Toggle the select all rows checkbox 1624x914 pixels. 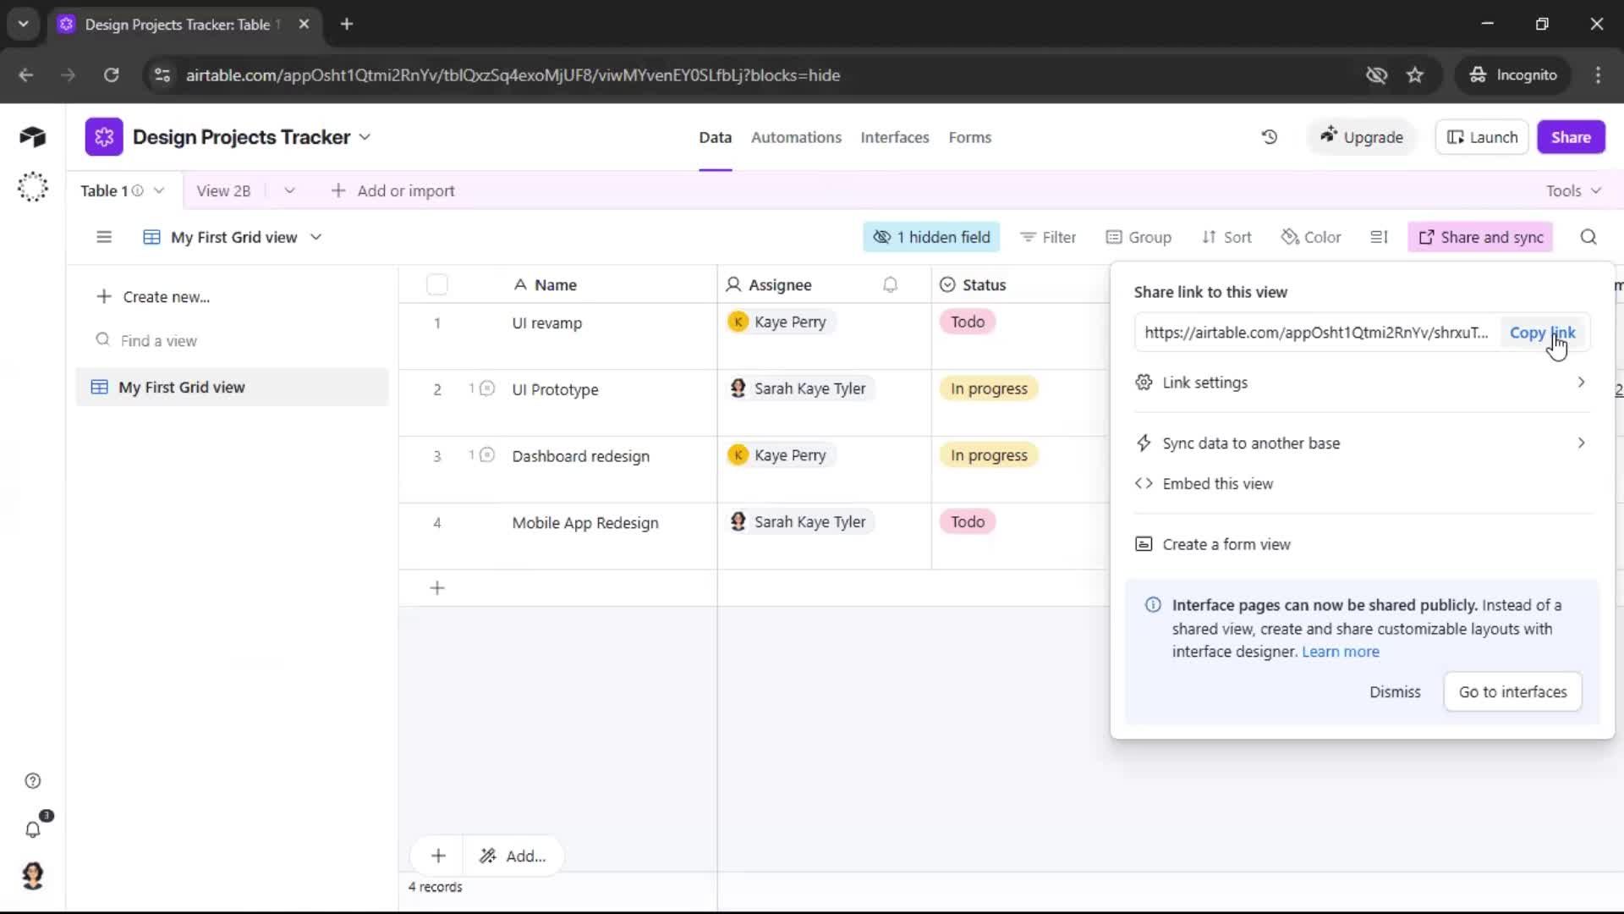click(x=437, y=285)
